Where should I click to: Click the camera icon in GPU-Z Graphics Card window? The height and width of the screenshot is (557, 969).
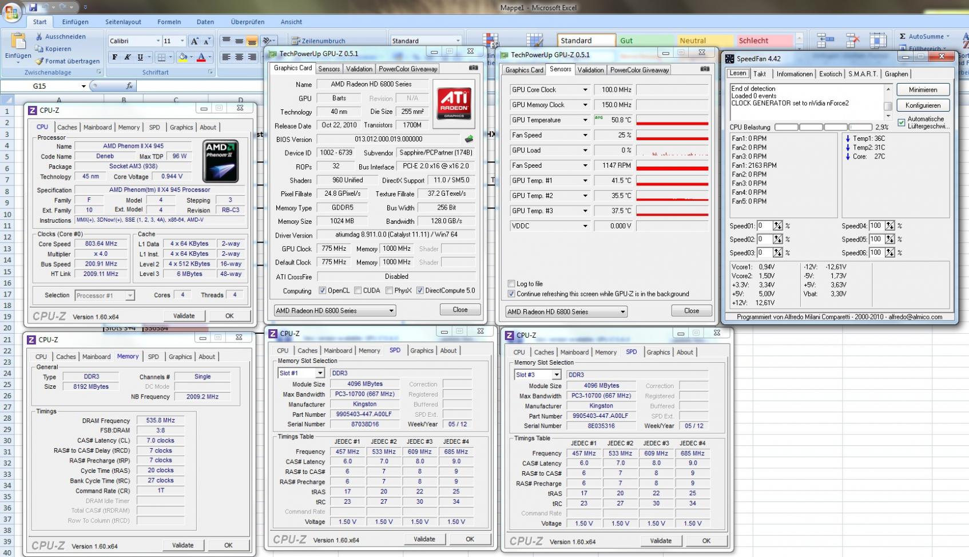point(474,68)
